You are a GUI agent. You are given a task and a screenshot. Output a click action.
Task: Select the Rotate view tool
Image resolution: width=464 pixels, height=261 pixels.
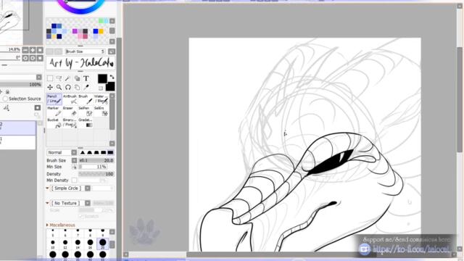tap(67, 87)
